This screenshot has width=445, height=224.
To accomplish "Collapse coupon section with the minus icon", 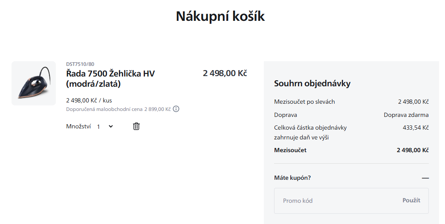I will pyautogui.click(x=425, y=178).
